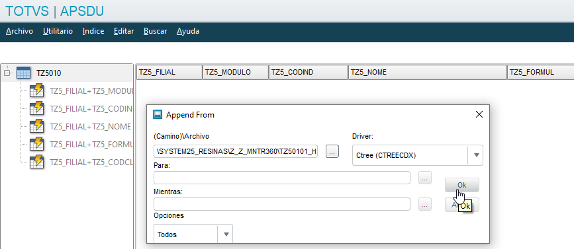Click the TZ5_FILIAL+TZ5_CODIN index icon
The height and width of the screenshot is (249, 574).
click(36, 108)
